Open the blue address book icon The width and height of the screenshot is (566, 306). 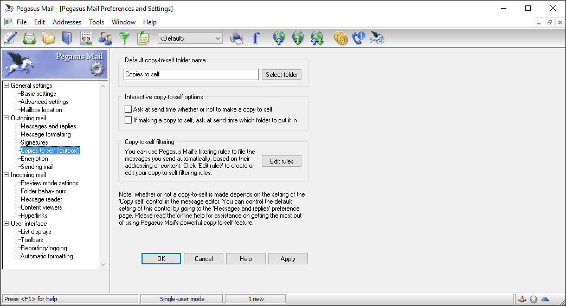click(67, 38)
